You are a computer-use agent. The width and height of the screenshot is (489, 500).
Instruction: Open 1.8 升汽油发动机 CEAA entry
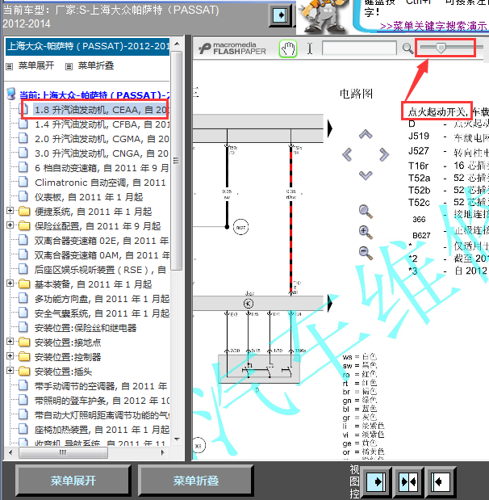click(x=102, y=110)
